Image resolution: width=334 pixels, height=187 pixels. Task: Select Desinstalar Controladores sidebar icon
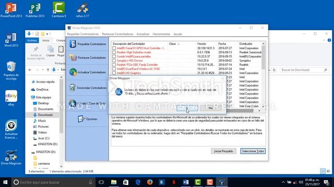point(73,88)
